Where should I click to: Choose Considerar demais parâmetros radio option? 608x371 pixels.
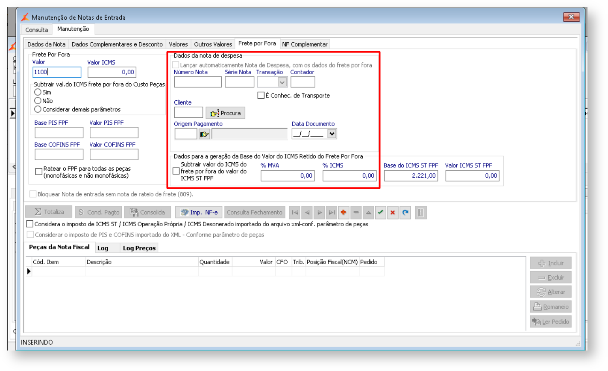38,109
